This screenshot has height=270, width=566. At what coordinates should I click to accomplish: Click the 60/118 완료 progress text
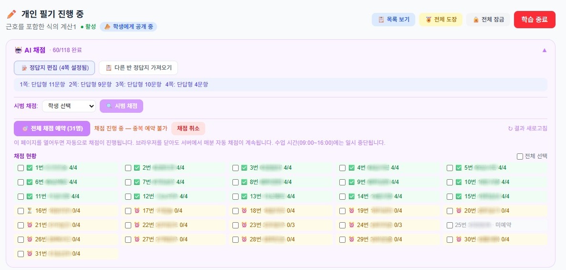[67, 50]
